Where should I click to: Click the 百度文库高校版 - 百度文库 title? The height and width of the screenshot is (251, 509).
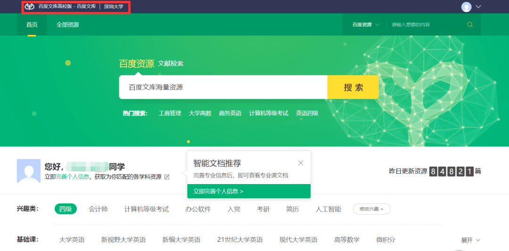click(67, 7)
